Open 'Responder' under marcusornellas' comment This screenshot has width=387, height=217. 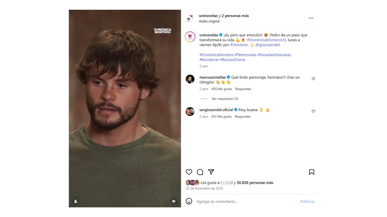(243, 89)
